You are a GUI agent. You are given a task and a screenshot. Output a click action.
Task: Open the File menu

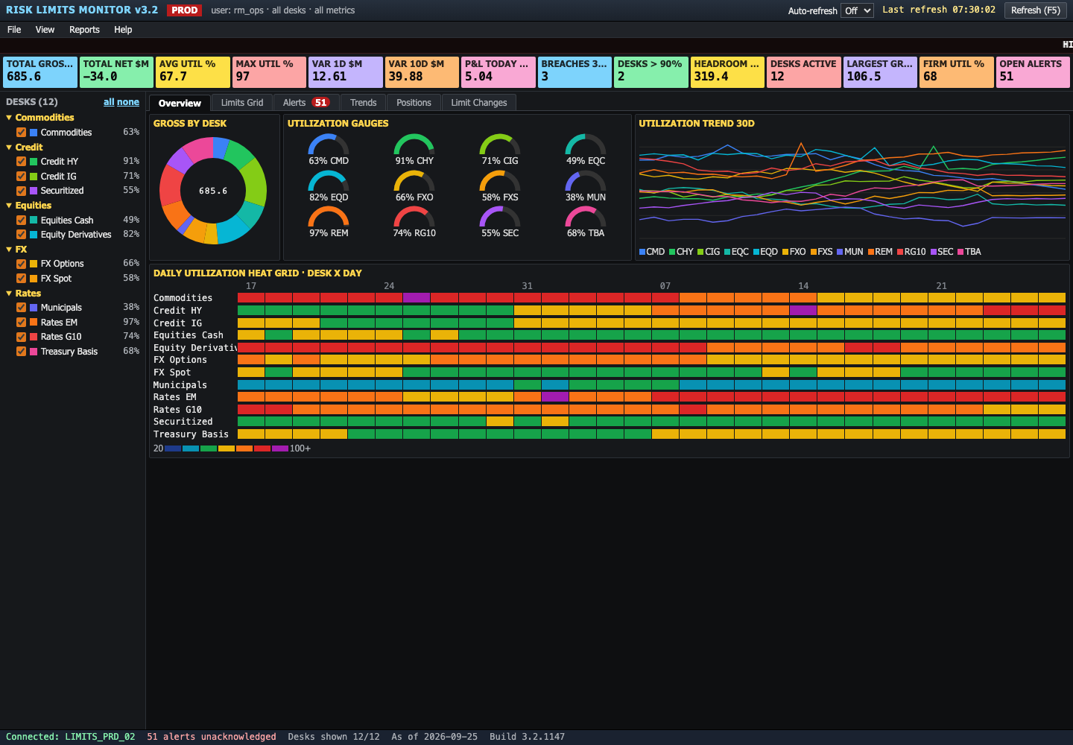tap(14, 30)
